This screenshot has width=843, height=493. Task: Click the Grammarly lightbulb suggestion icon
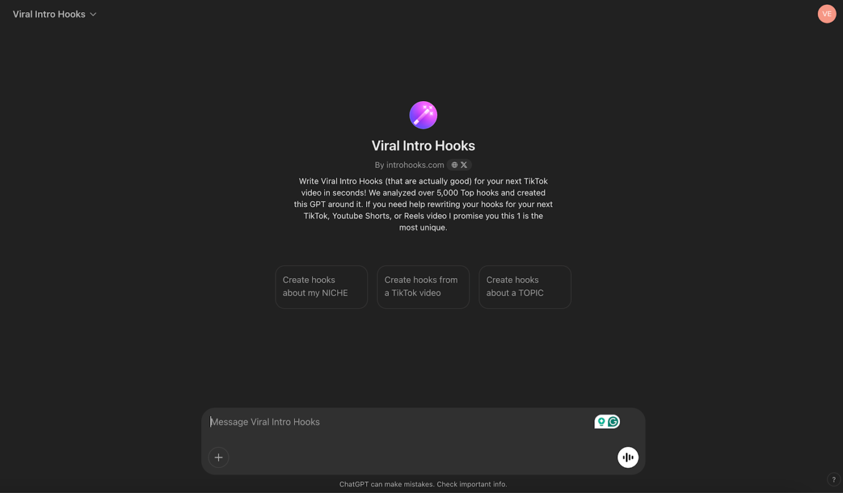601,422
